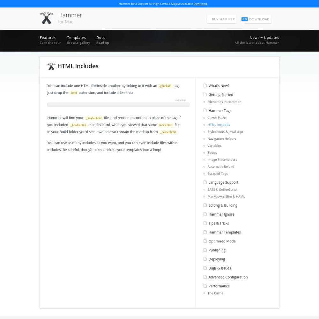Open the Todos docs page
319x319 pixels.
(x=212, y=152)
